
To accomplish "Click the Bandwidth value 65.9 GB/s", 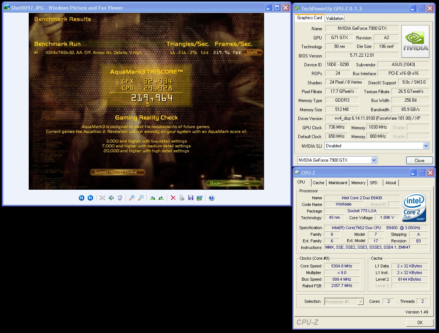I will 410,109.
